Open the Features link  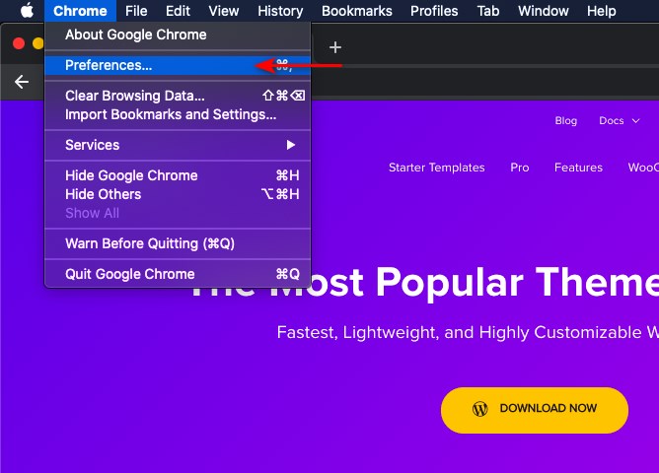coord(578,168)
